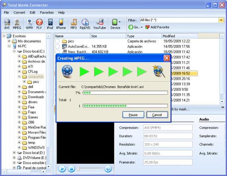Open the File menu
227x176 pixels.
pos(6,12)
